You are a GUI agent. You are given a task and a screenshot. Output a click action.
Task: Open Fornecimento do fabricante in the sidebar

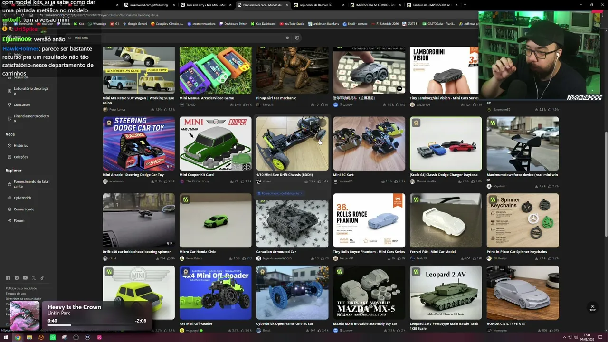click(x=28, y=184)
